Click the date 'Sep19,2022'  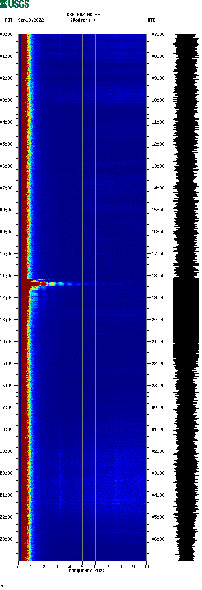click(31, 20)
